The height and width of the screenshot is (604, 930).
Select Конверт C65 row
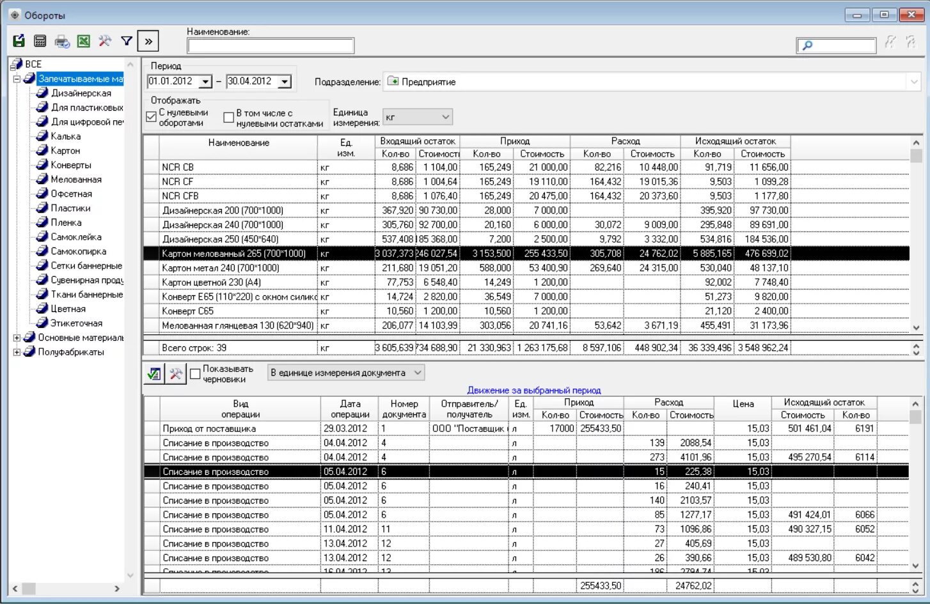[526, 311]
